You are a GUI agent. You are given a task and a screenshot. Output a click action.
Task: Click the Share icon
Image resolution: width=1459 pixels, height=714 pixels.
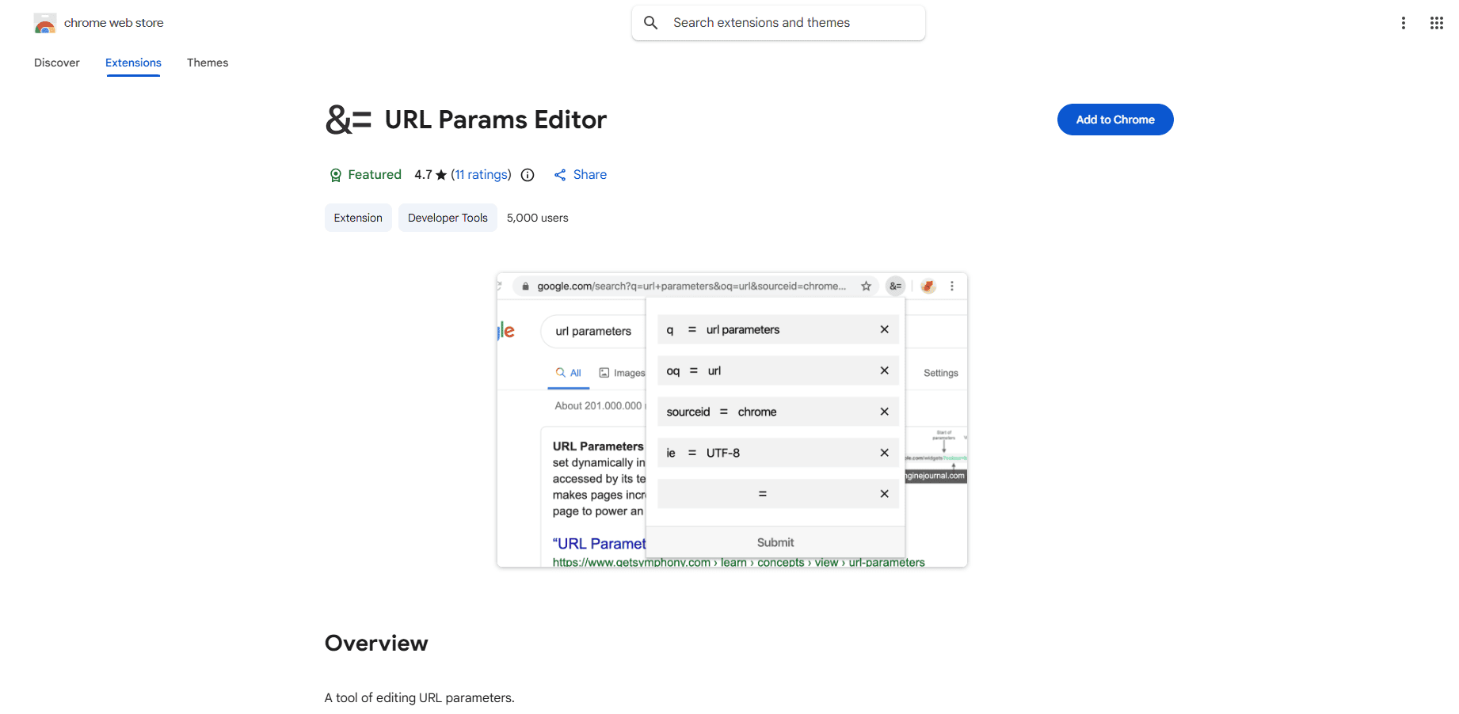[560, 175]
